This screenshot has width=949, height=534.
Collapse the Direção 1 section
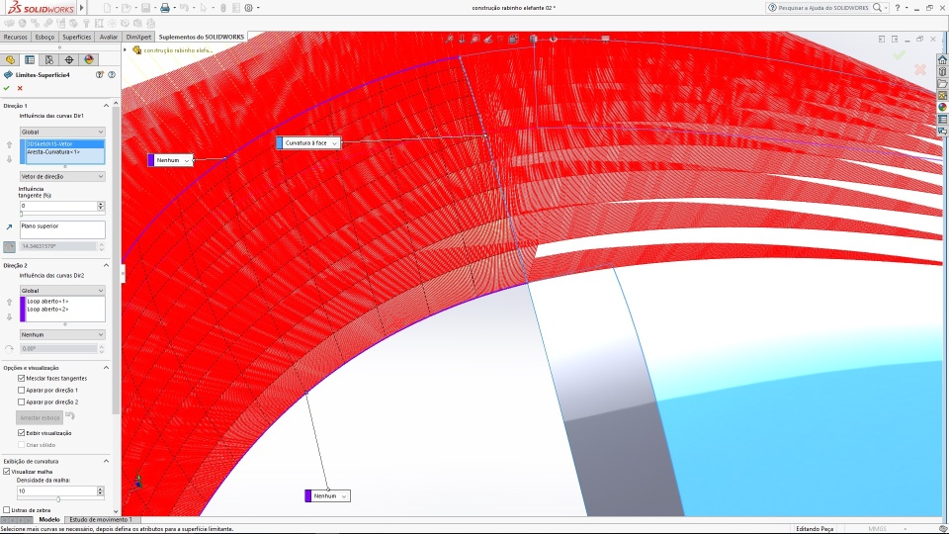point(106,106)
